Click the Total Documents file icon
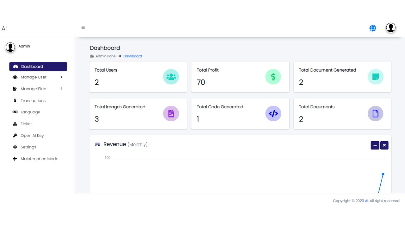This screenshot has height=228, width=405. (375, 114)
